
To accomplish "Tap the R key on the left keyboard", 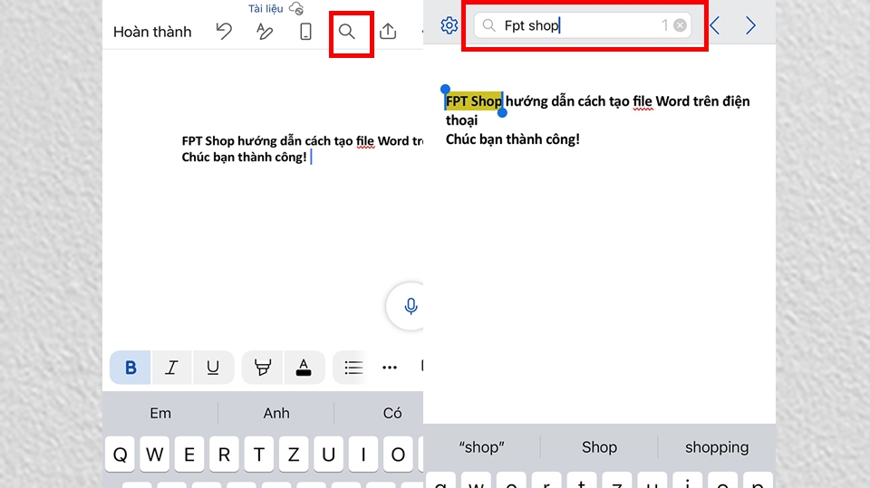I will [224, 455].
